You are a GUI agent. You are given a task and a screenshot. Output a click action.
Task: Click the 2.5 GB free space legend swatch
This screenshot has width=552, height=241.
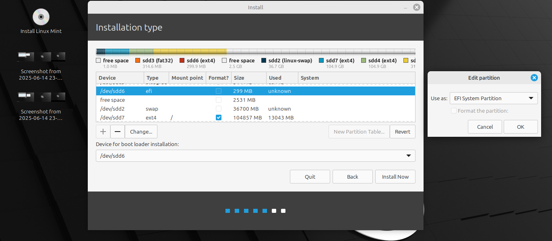click(x=224, y=60)
